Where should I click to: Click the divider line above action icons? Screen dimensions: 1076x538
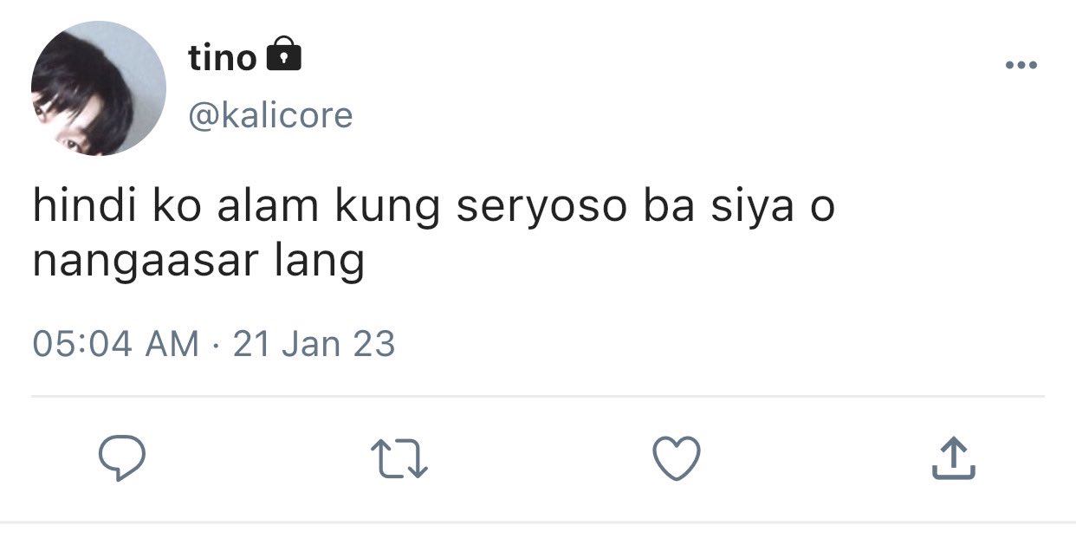538,397
